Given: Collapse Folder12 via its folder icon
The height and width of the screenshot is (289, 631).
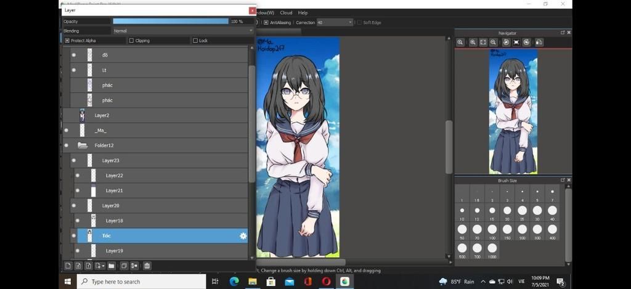Looking at the screenshot, I should point(83,145).
